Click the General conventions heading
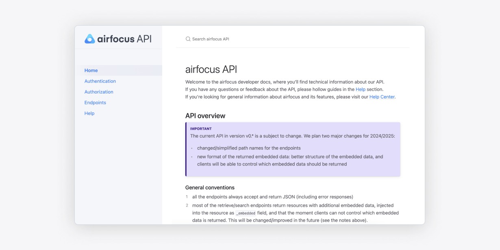The height and width of the screenshot is (250, 500). [x=210, y=188]
